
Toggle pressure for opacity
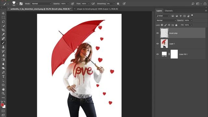(72, 4)
